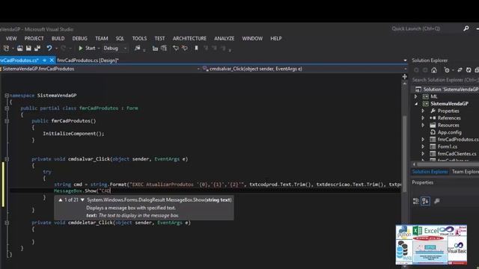Viewport: 479px width, 269px height.
Task: Expand the fmrCadProdutos.cs tree node
Action: click(x=423, y=140)
